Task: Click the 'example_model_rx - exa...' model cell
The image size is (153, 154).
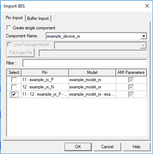Action: pos(92,94)
